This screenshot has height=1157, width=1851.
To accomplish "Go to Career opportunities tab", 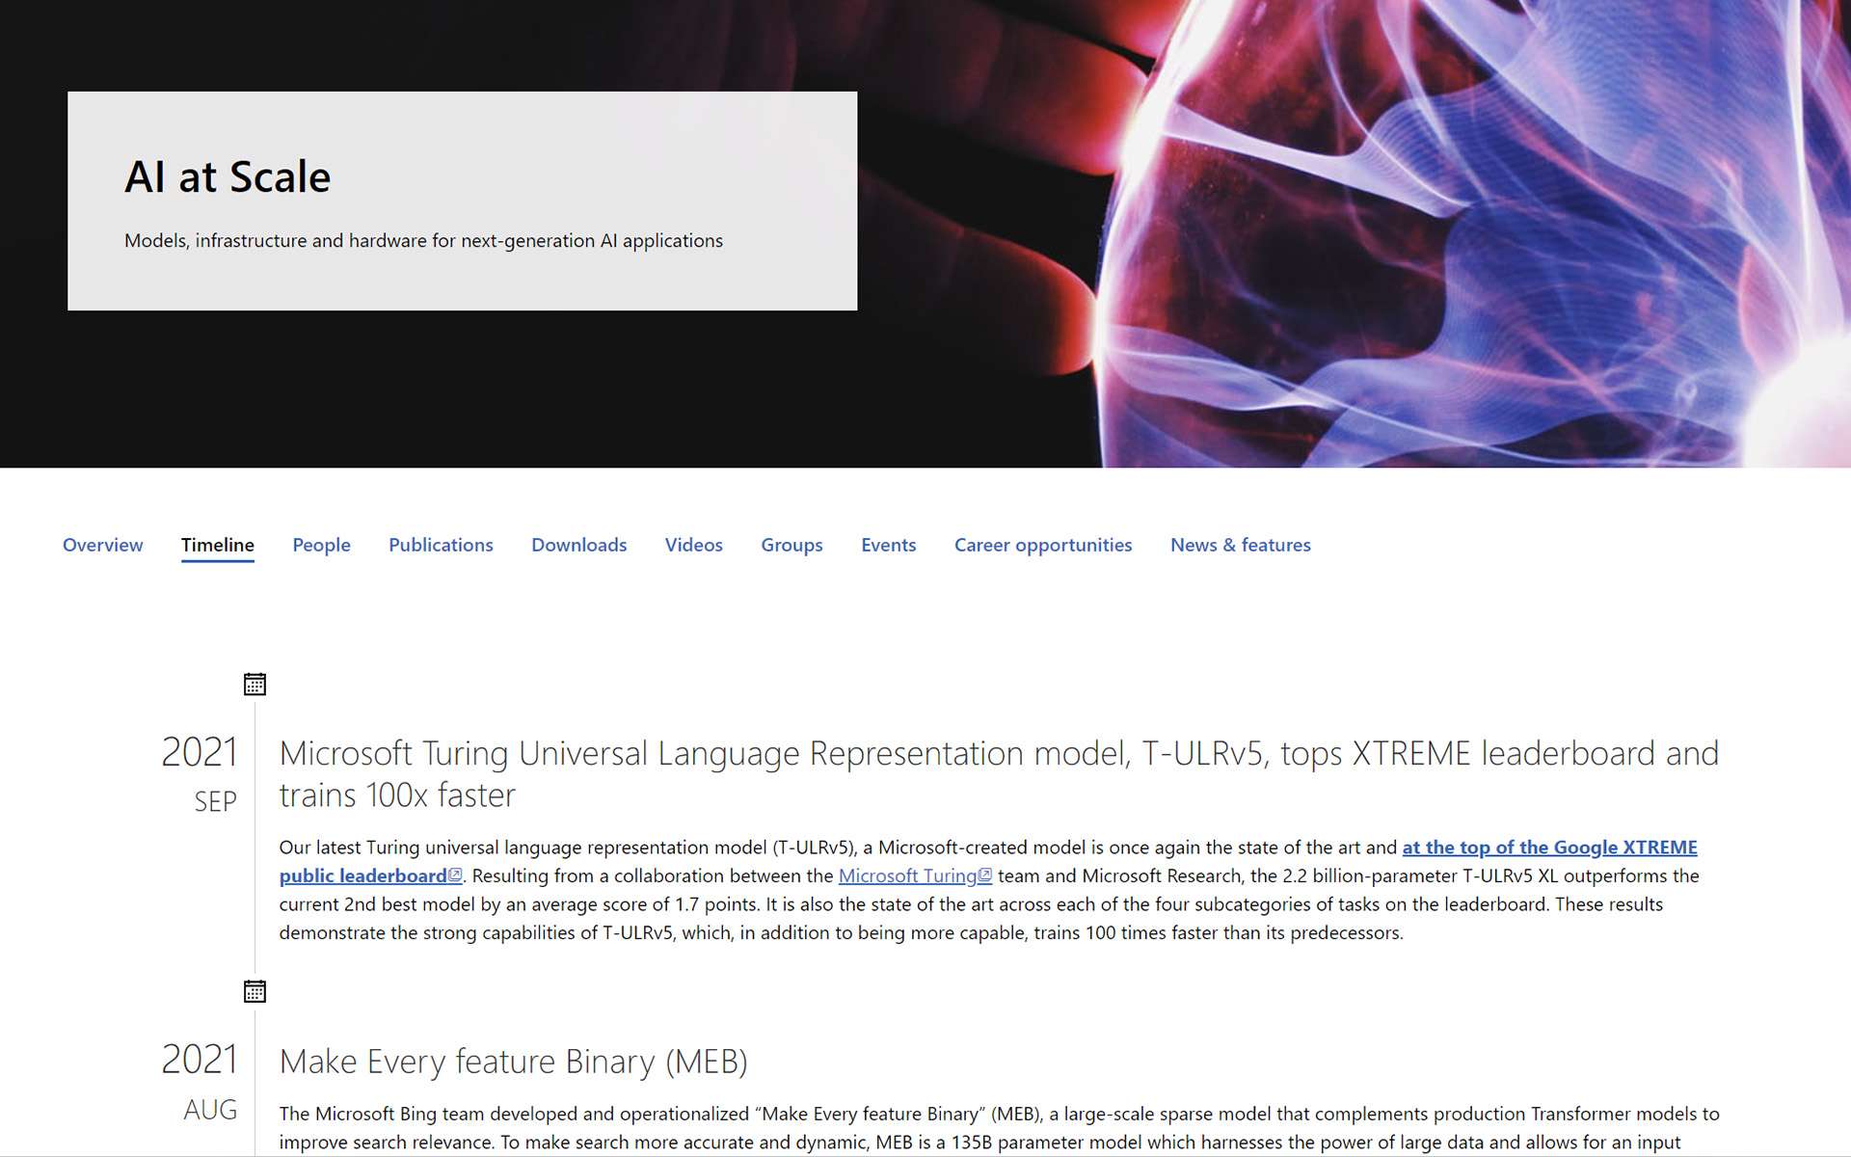I will coord(1043,545).
